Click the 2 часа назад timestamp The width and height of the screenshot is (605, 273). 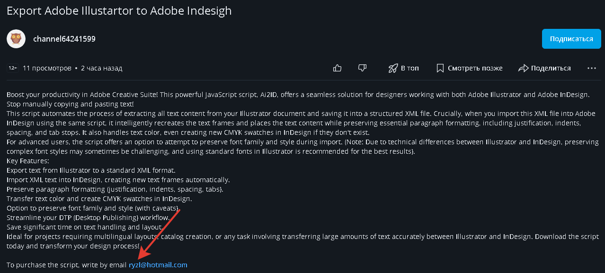click(101, 68)
